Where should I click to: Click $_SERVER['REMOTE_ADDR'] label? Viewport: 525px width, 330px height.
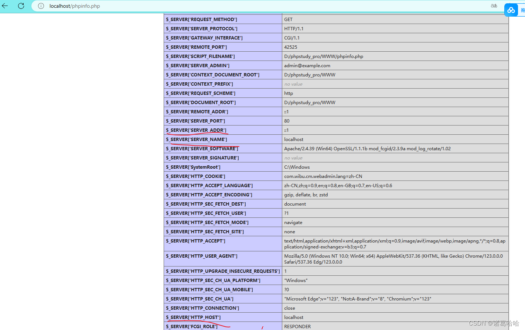tap(197, 111)
